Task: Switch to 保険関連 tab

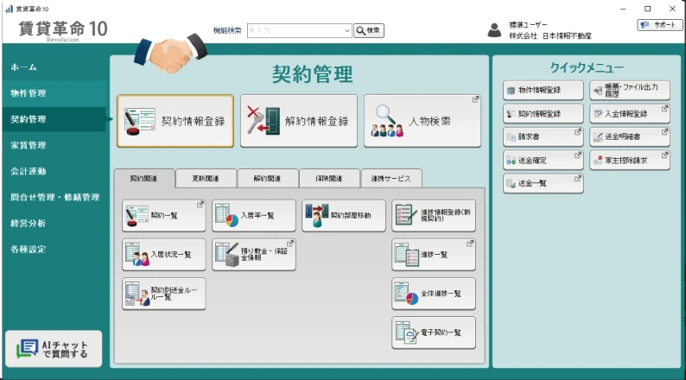Action: coord(329,179)
